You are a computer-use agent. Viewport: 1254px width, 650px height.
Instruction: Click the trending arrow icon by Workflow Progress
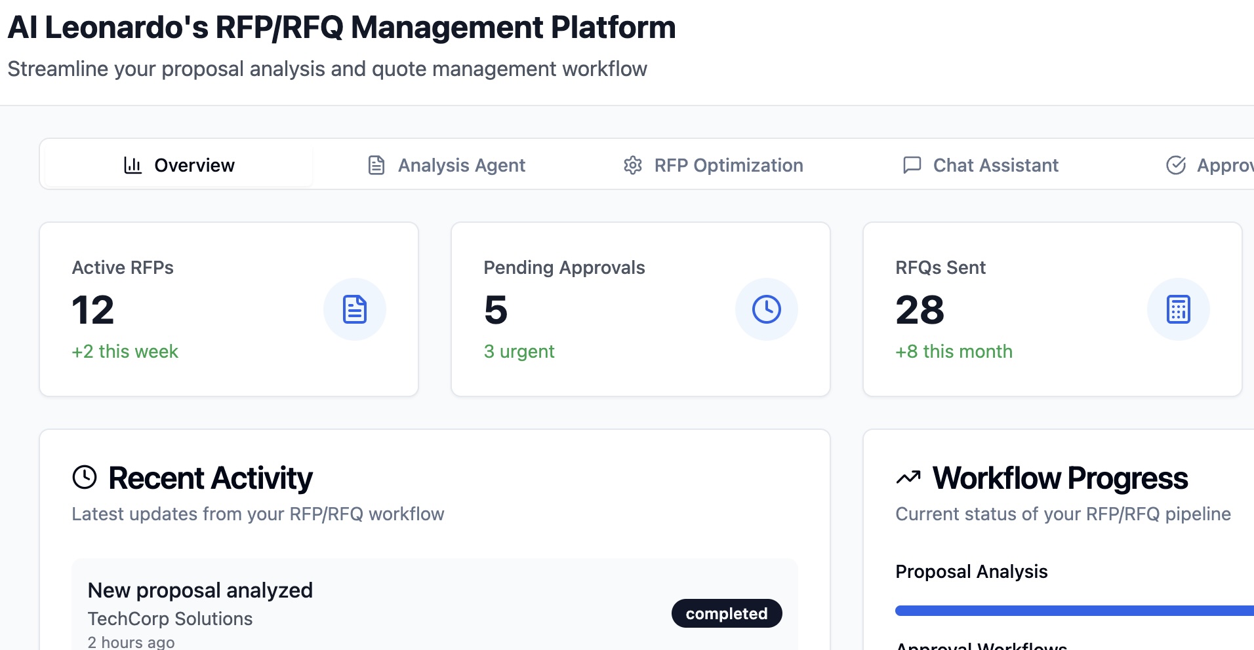click(908, 478)
